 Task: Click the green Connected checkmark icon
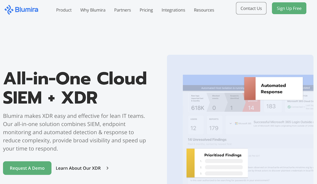[289, 107]
